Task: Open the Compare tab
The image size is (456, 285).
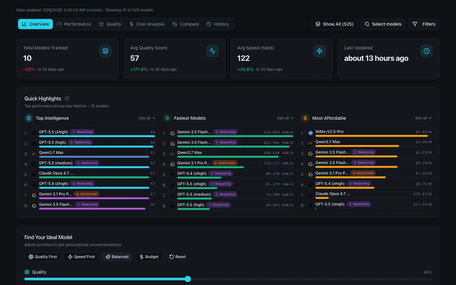Action: 186,24
